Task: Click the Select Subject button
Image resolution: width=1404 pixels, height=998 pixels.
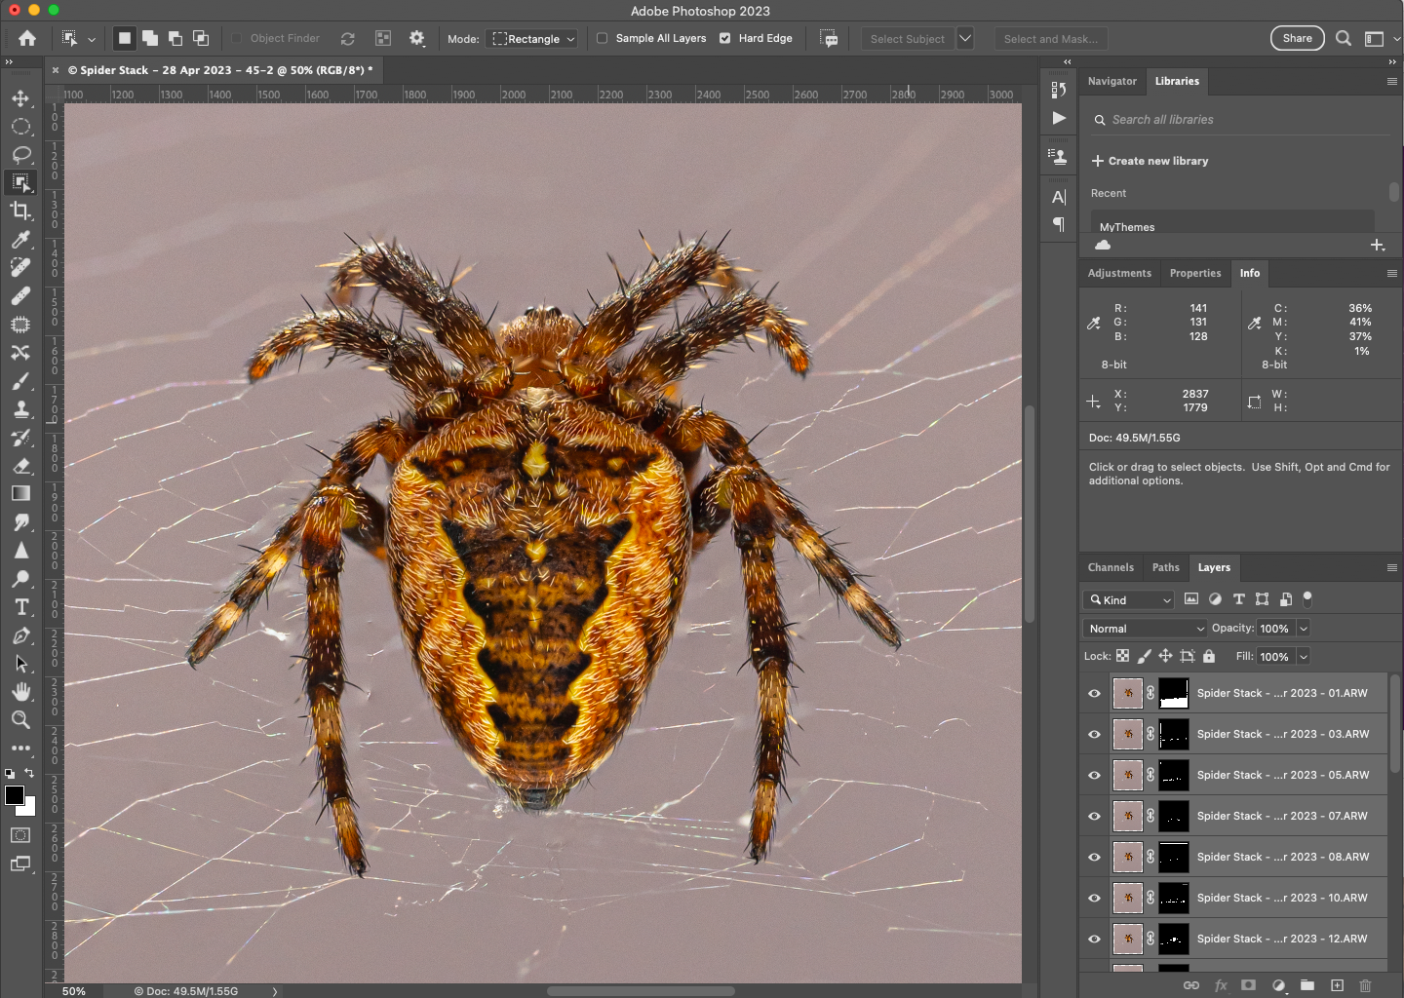Action: tap(907, 39)
